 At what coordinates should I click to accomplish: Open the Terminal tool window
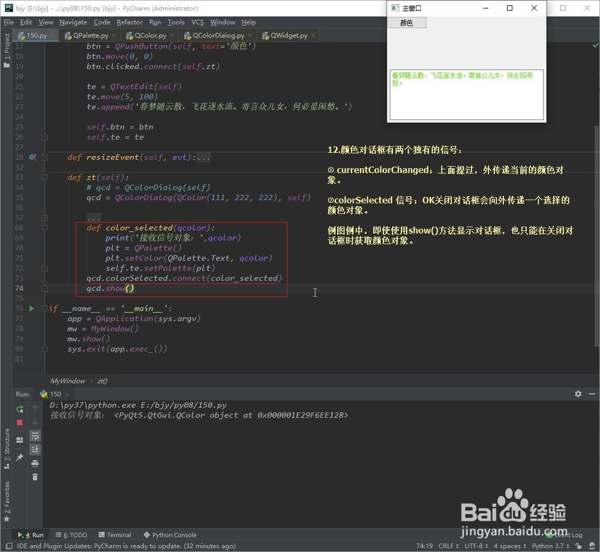point(115,535)
